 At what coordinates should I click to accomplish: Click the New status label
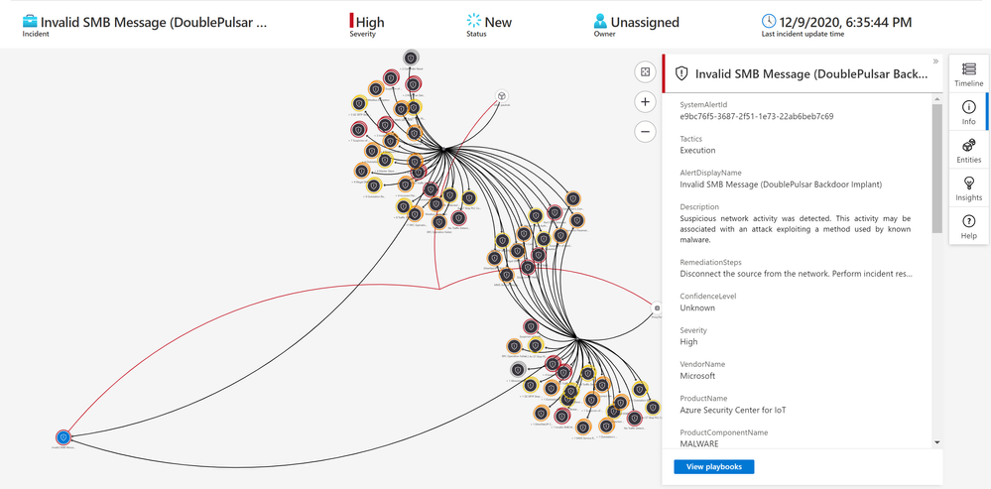498,22
